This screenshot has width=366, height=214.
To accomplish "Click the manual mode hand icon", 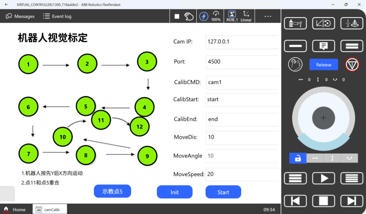I will 189,16.
